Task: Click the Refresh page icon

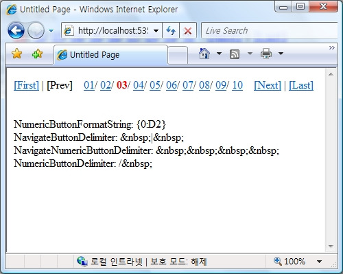Action: coord(171,30)
